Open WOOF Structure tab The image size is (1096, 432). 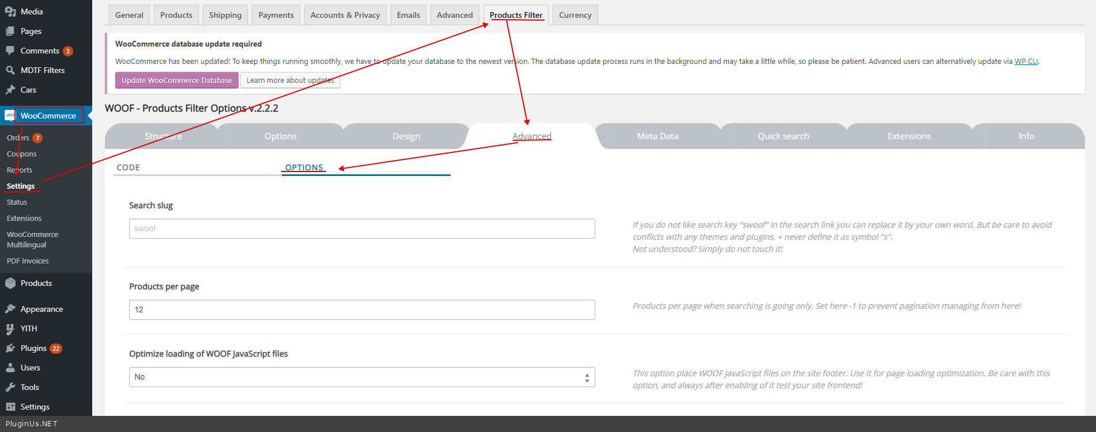pos(163,136)
